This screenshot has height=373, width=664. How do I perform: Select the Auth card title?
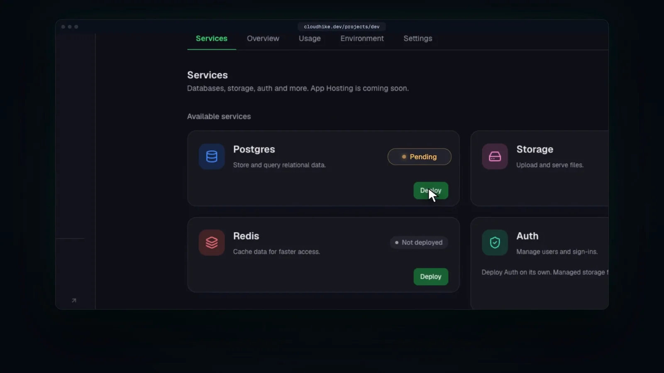(527, 236)
